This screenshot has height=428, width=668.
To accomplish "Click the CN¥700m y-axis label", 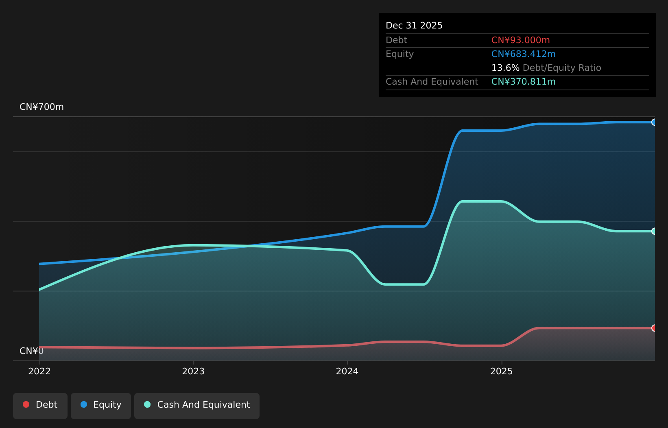I will 41,107.
